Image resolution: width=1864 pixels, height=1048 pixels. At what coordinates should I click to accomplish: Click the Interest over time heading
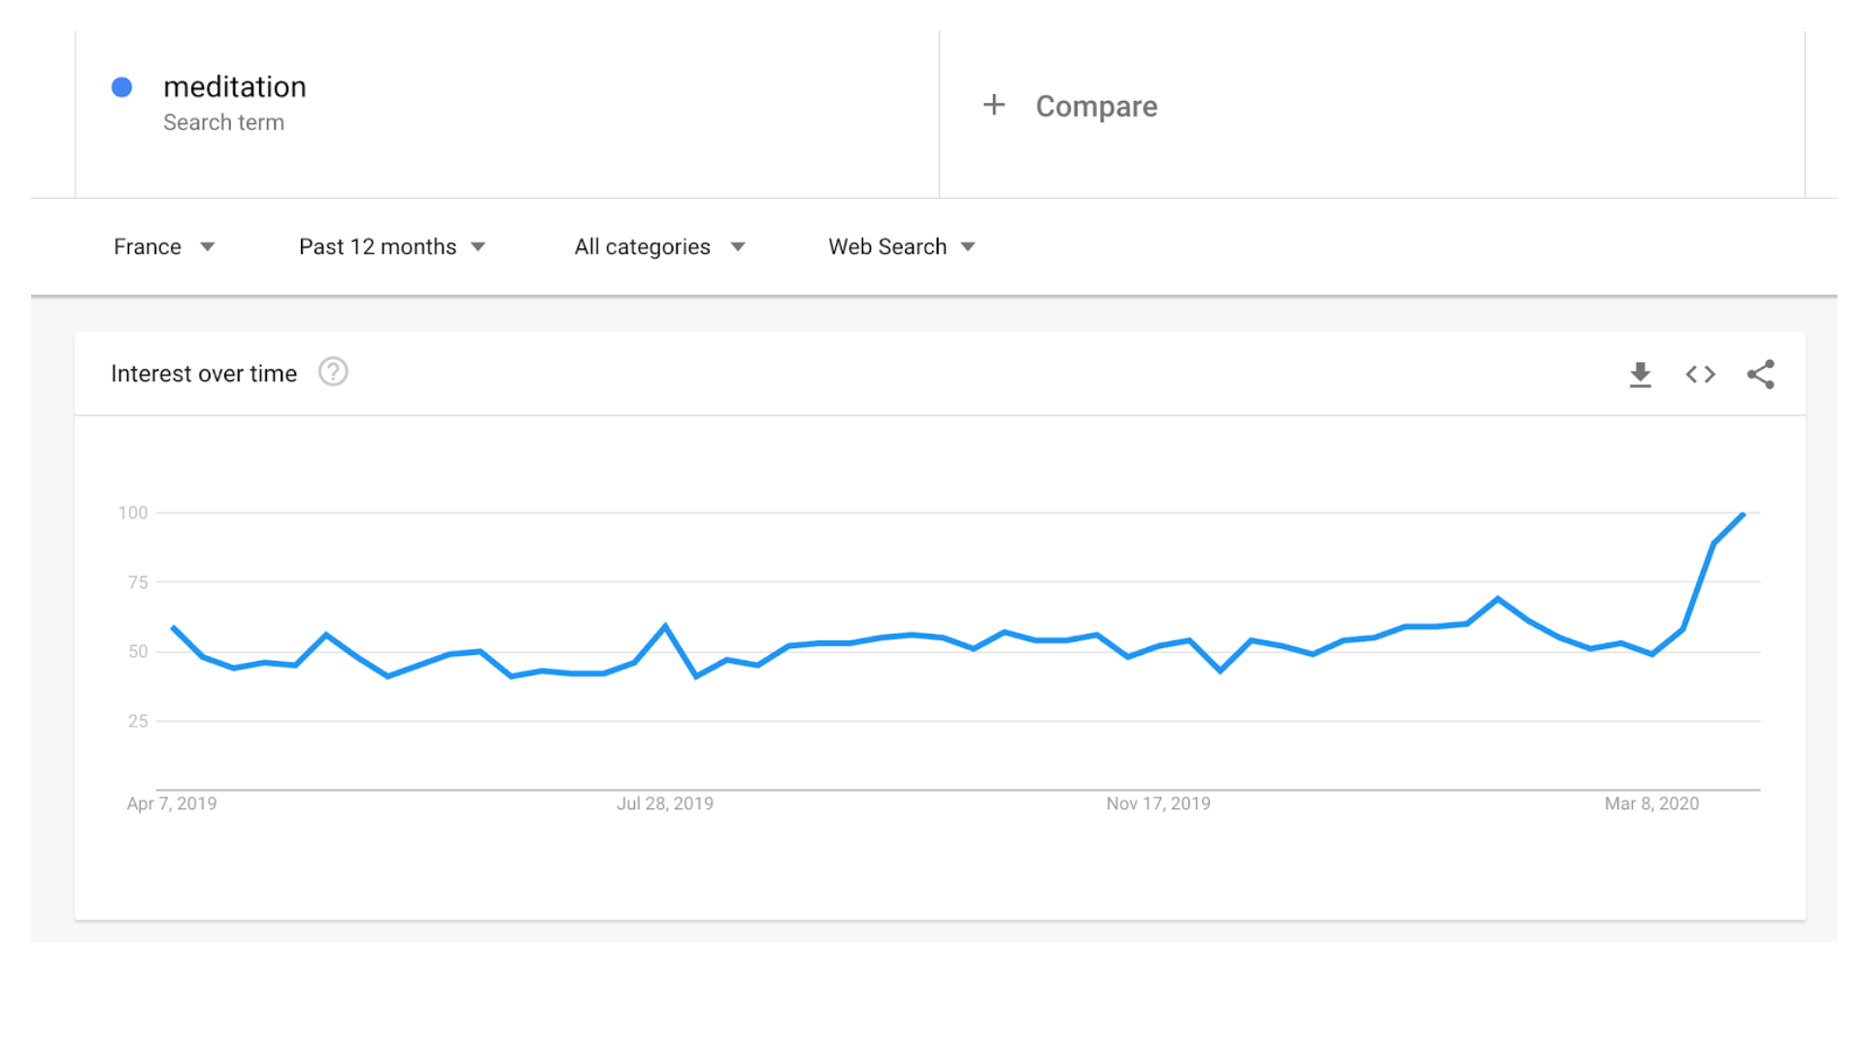coord(204,374)
